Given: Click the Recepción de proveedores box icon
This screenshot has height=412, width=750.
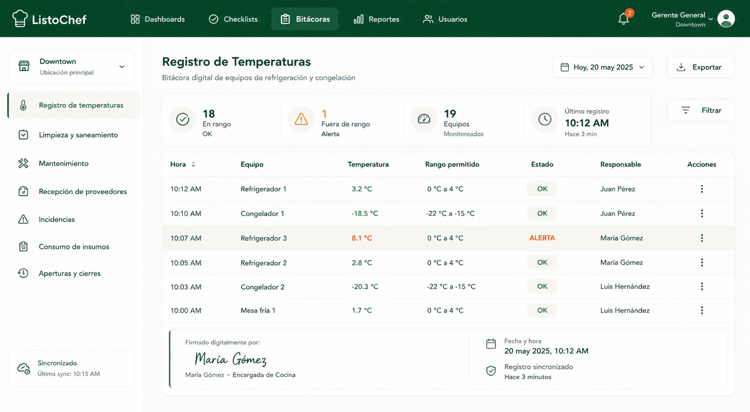Looking at the screenshot, I should 24,191.
